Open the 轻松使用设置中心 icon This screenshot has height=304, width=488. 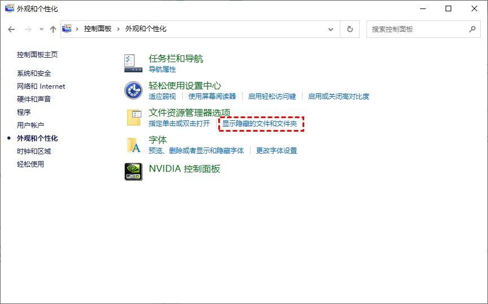133,90
